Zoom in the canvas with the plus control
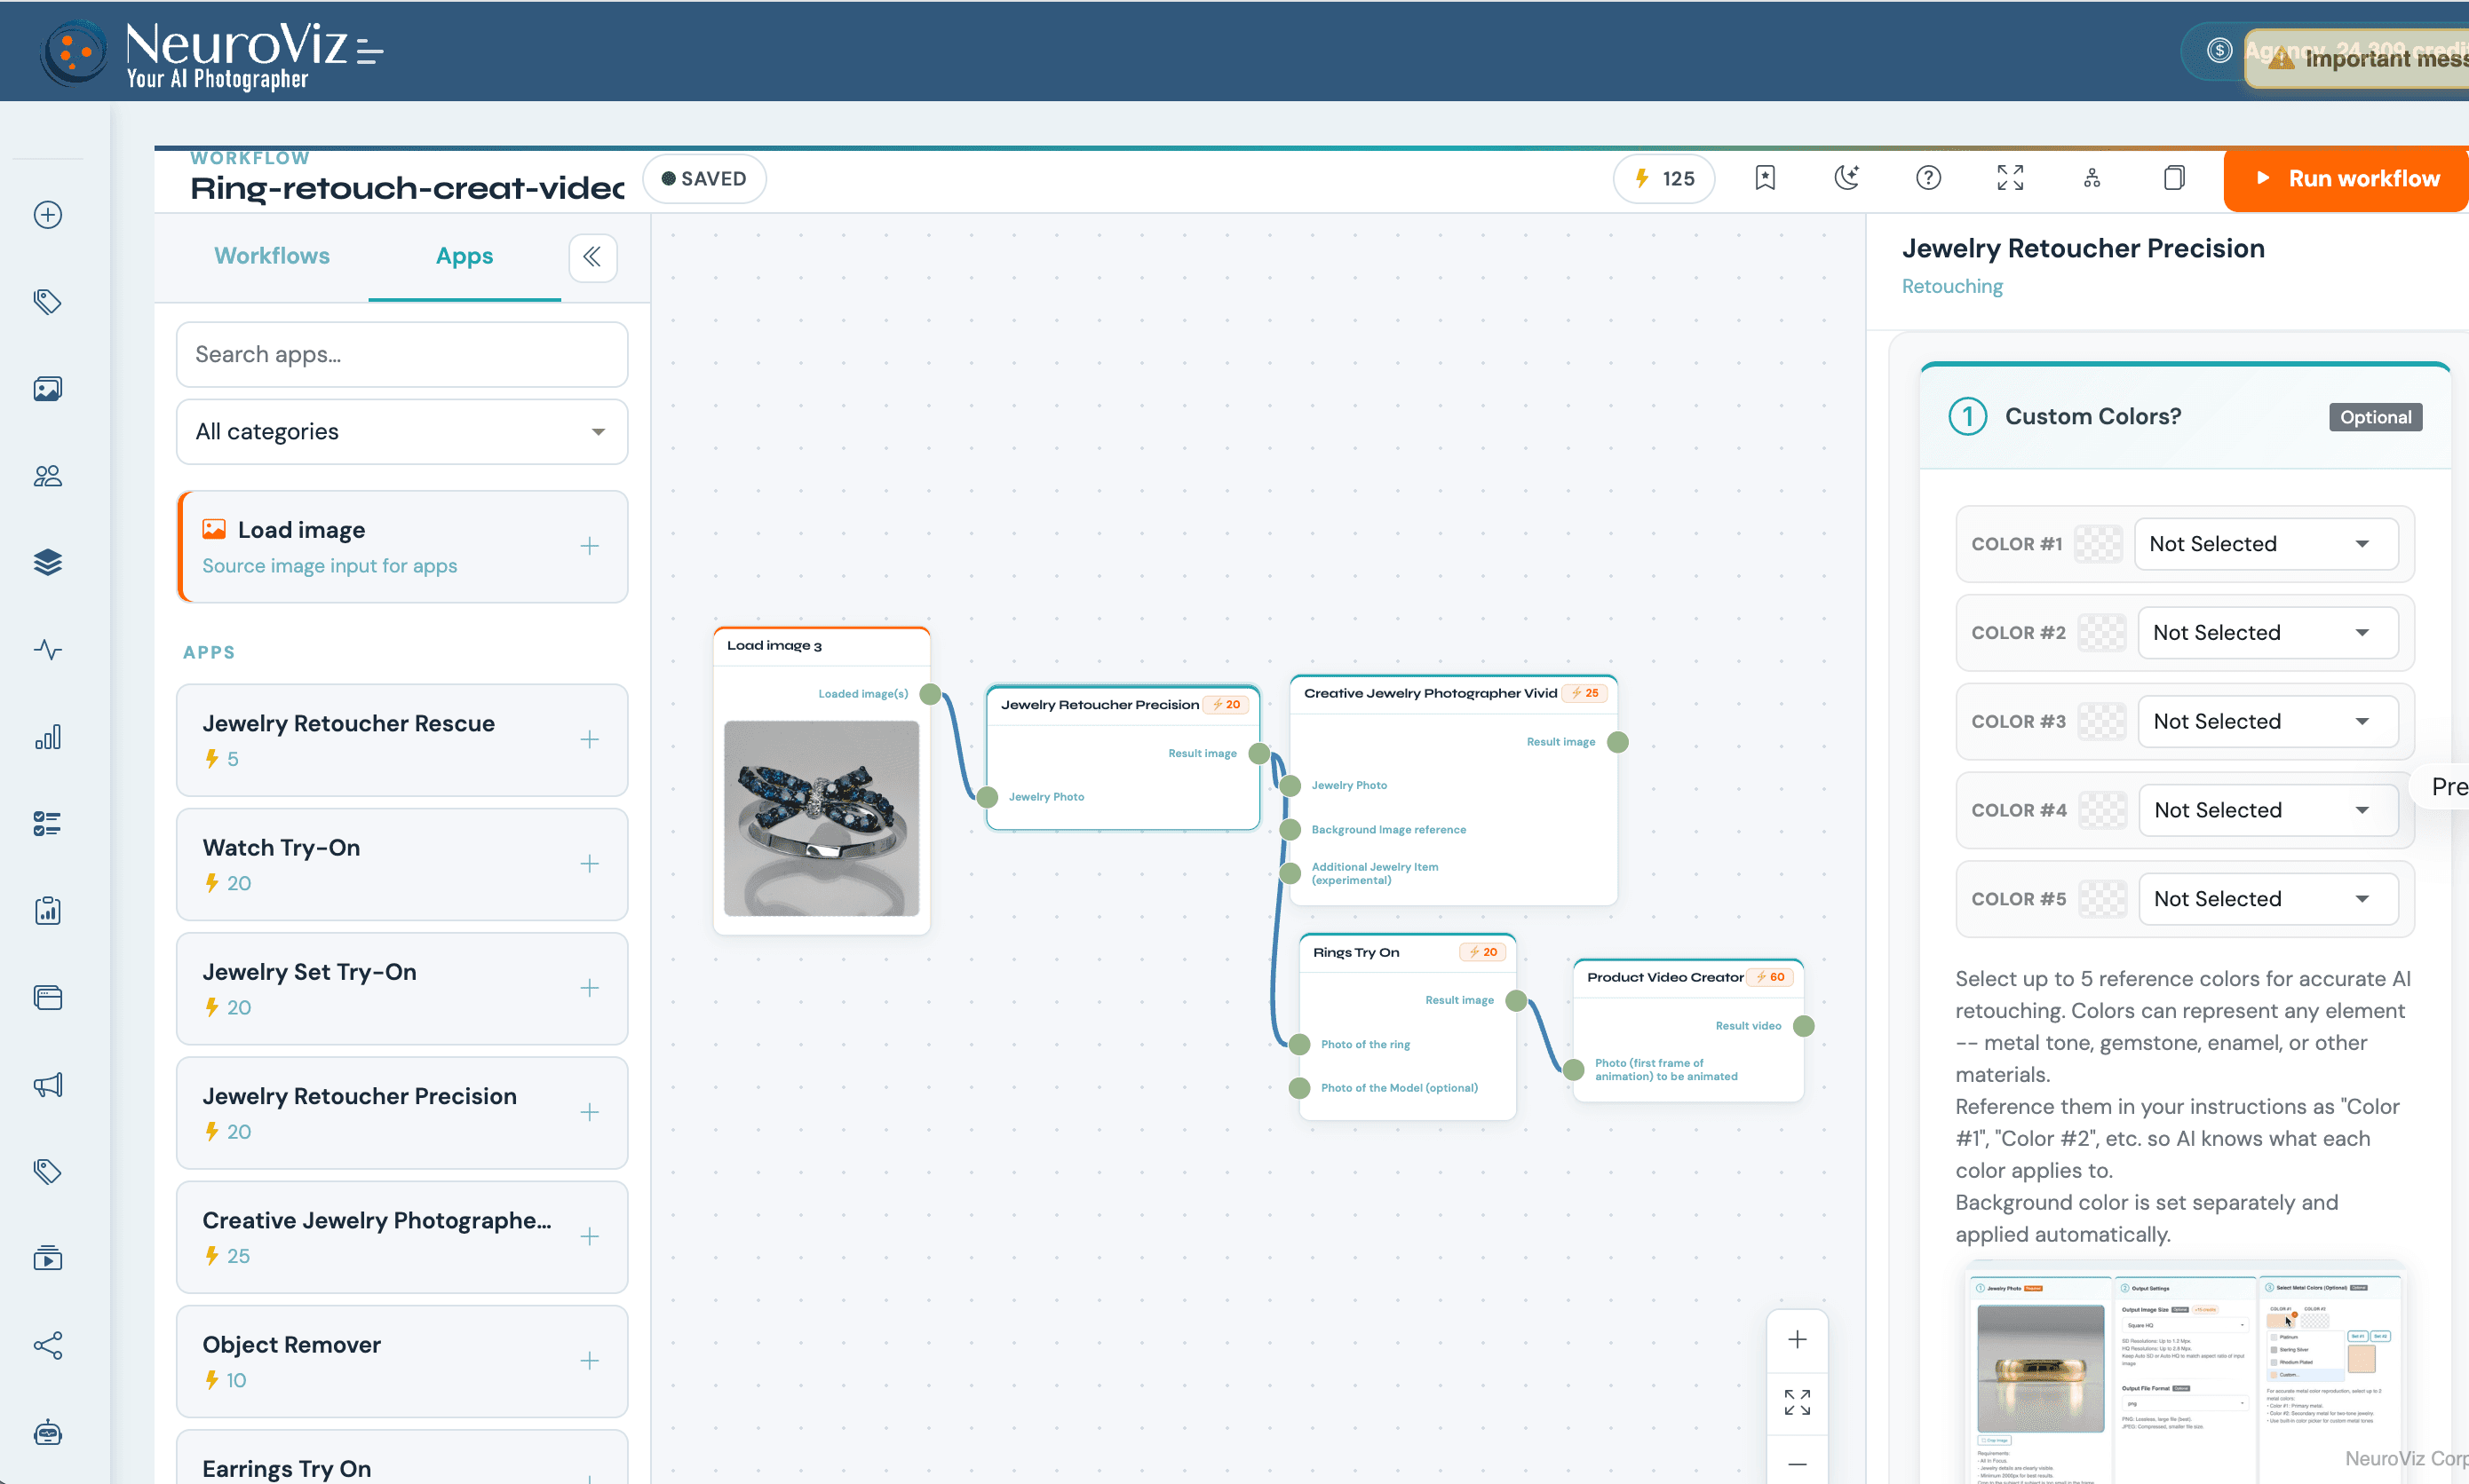 click(x=1798, y=1340)
